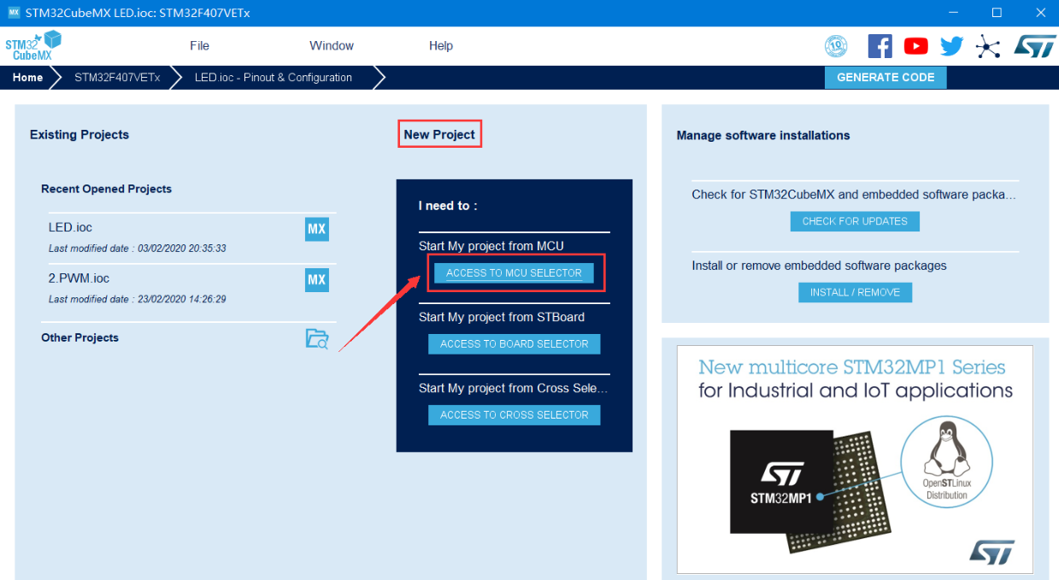This screenshot has width=1059, height=580.
Task: Select LED.ioc recent project name
Action: tap(70, 228)
